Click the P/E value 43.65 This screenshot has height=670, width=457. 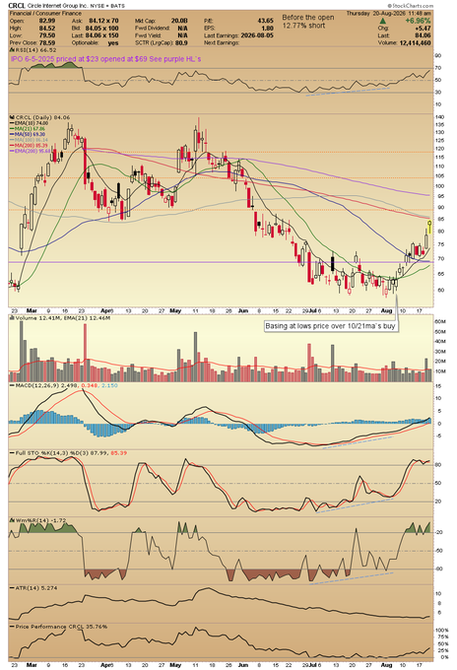click(x=265, y=21)
